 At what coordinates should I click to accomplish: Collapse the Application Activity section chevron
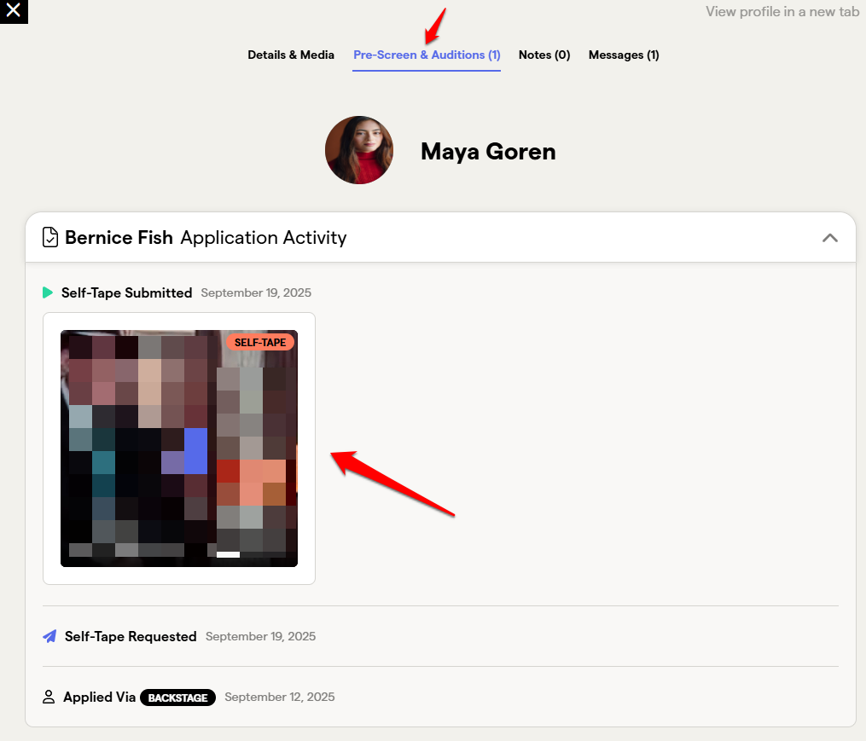pos(829,238)
